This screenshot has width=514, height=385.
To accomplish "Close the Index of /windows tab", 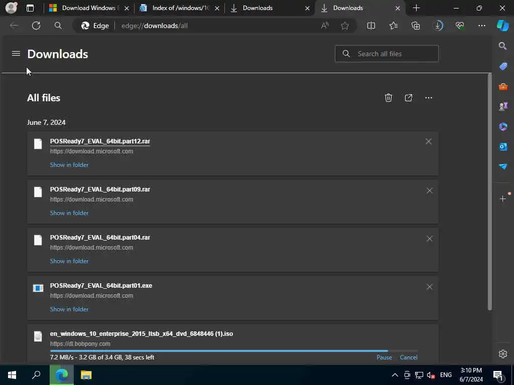I will click(217, 8).
